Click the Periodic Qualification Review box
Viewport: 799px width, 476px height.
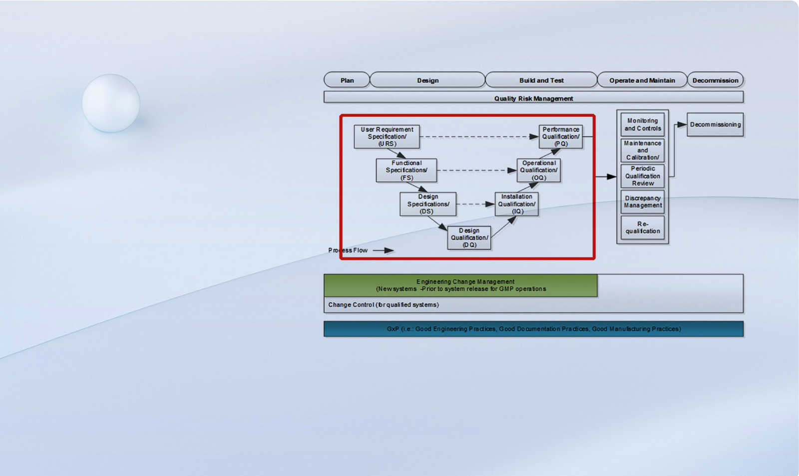tap(643, 176)
